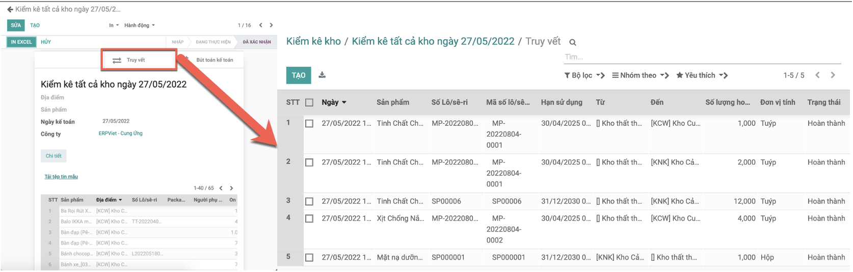The height and width of the screenshot is (272, 853).
Task: Go to next page of traceability list
Action: pos(833,75)
